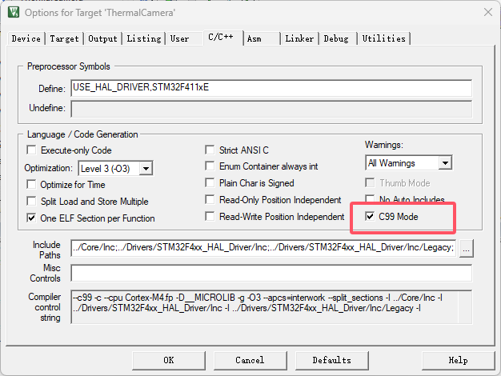Uncheck One ELF Section per Function
Viewport: 501px width, 376px height.
32,218
